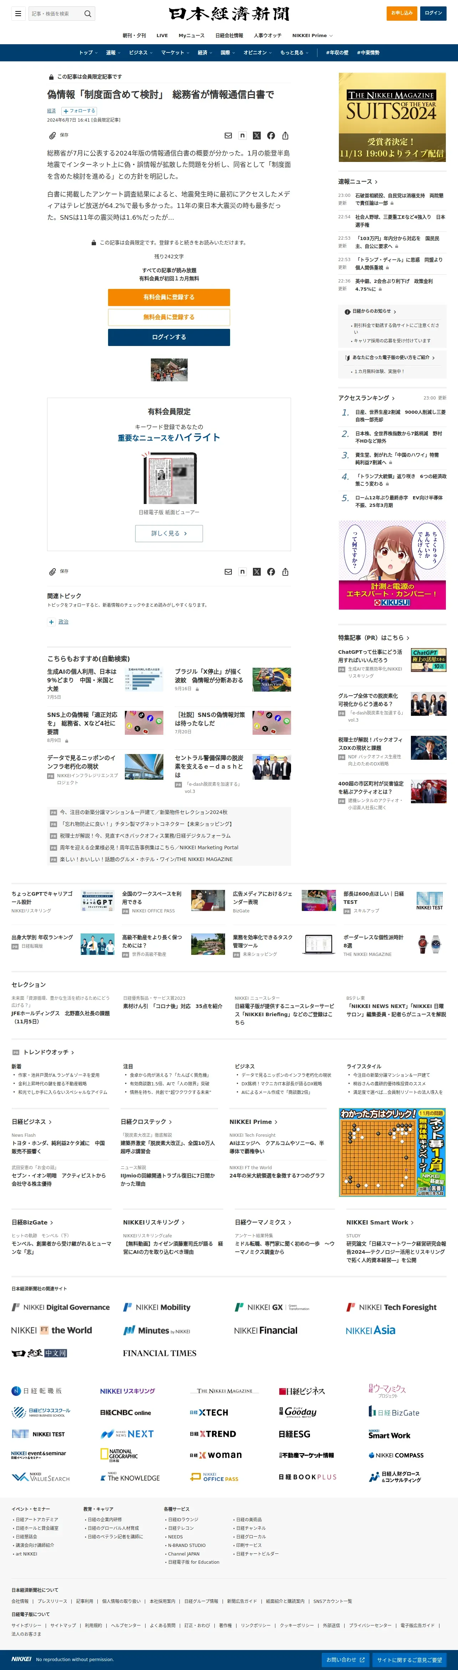Share on Facebook using the icon below the headline
The width and height of the screenshot is (458, 1670).
click(x=271, y=136)
